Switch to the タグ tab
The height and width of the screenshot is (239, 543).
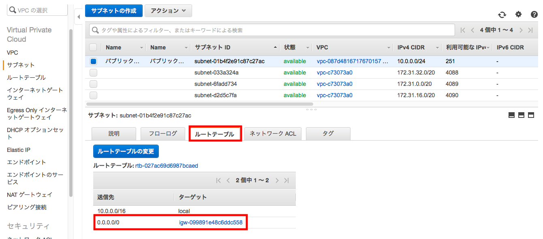tap(328, 134)
